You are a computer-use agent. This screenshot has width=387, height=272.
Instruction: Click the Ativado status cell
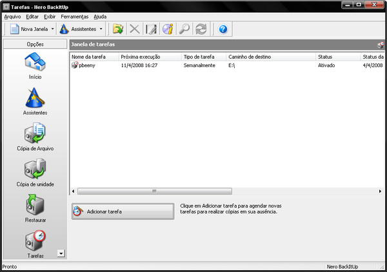(x=326, y=65)
